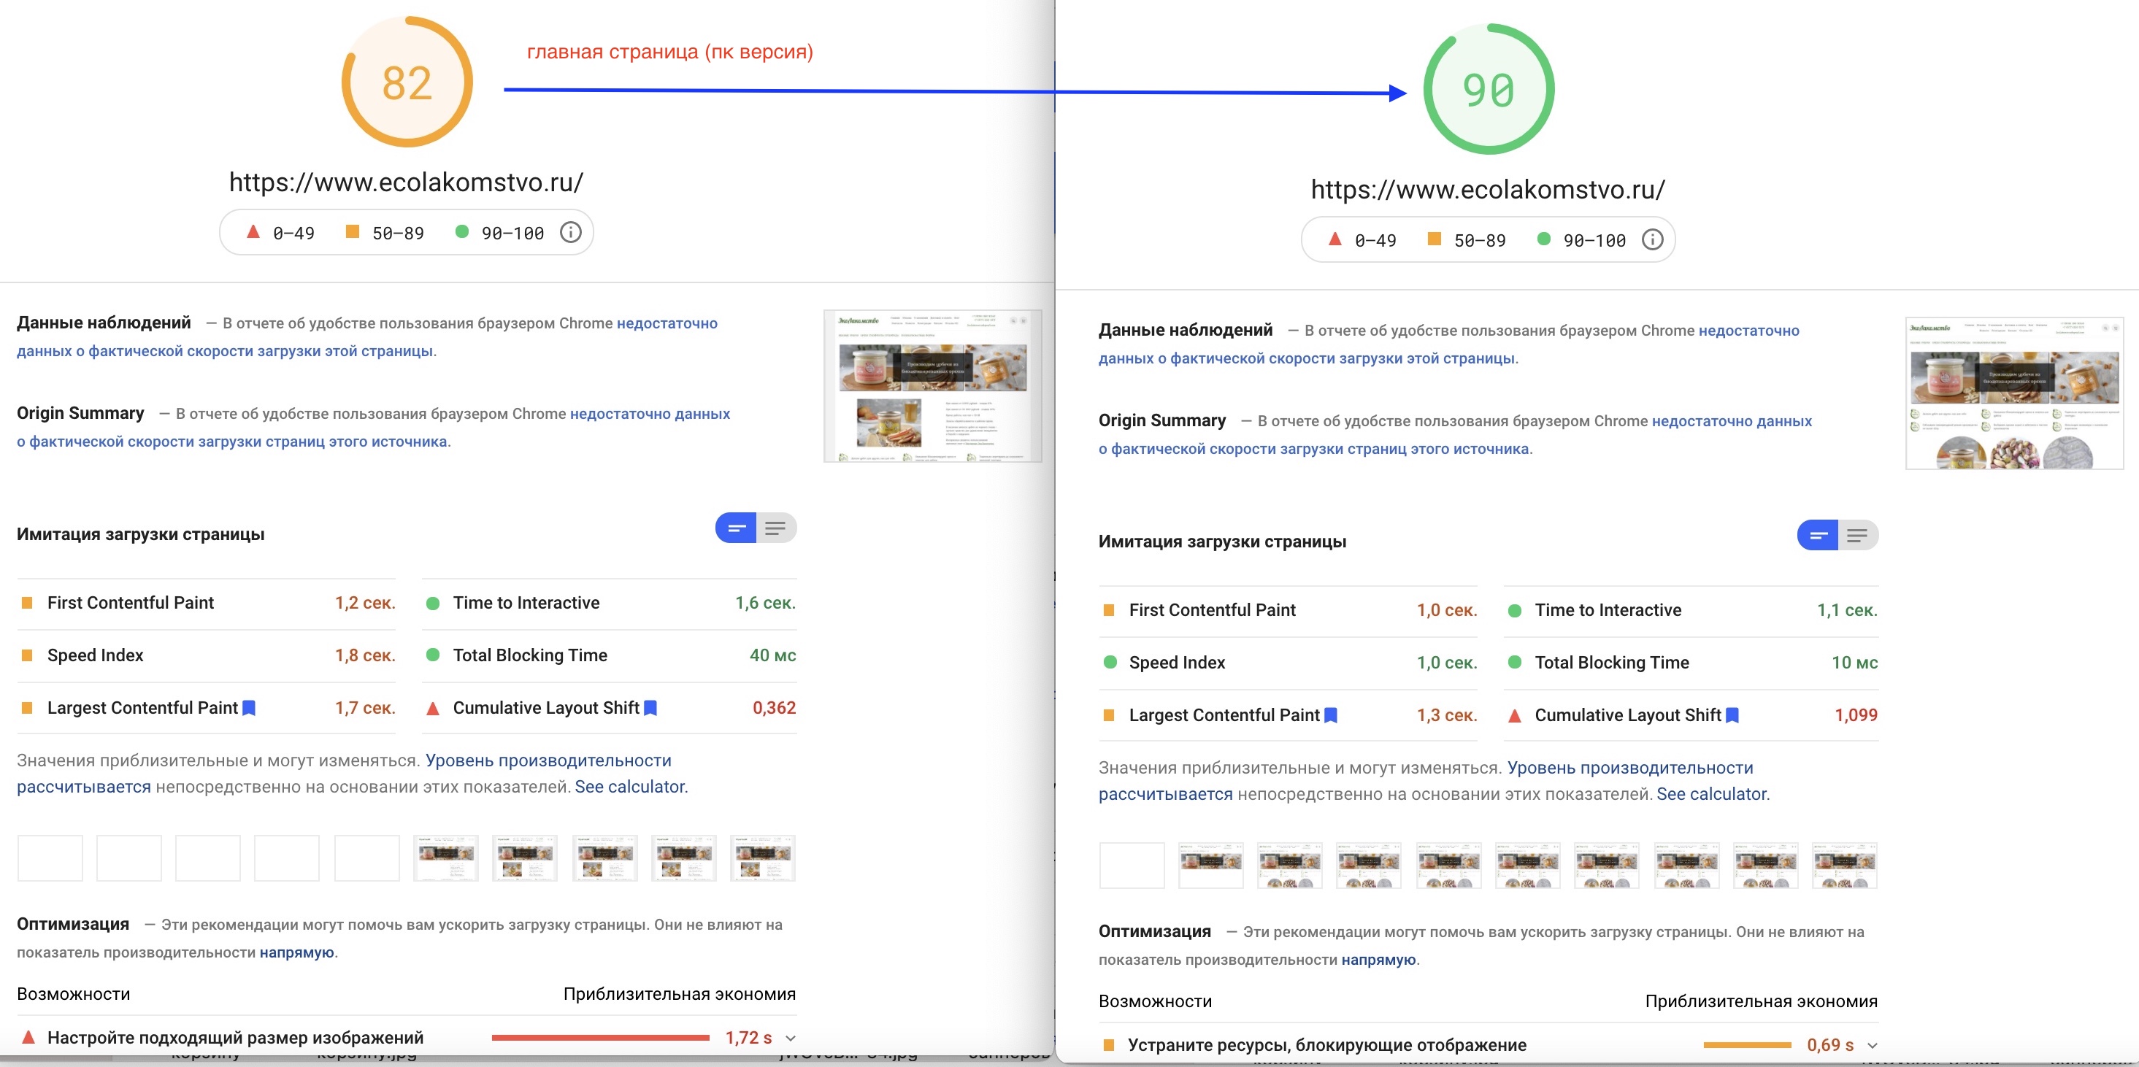Switch left report metrics to expanded view
The image size is (2139, 1067).
[775, 528]
